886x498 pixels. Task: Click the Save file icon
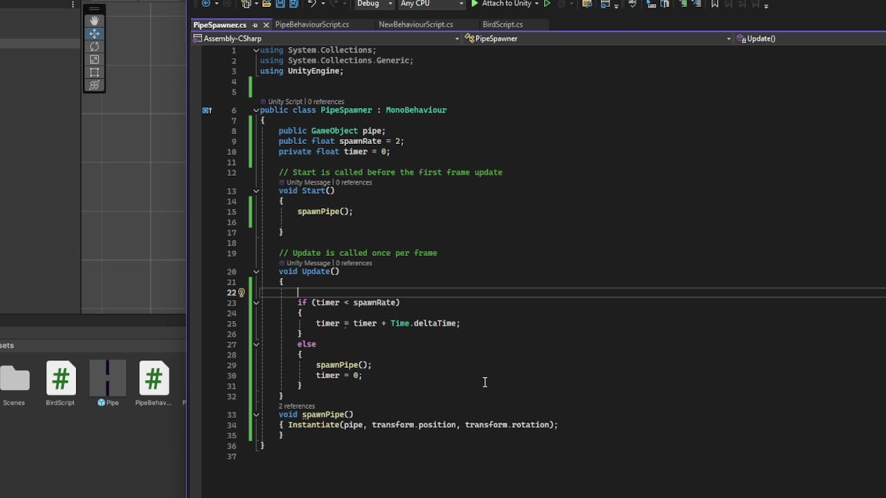(x=280, y=3)
